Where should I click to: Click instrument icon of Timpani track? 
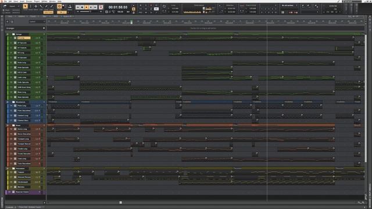point(15,172)
